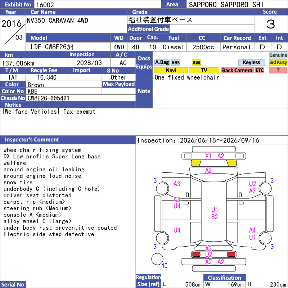288x288 pixels.
Task: Click the length value 508cm
Action: [193, 284]
